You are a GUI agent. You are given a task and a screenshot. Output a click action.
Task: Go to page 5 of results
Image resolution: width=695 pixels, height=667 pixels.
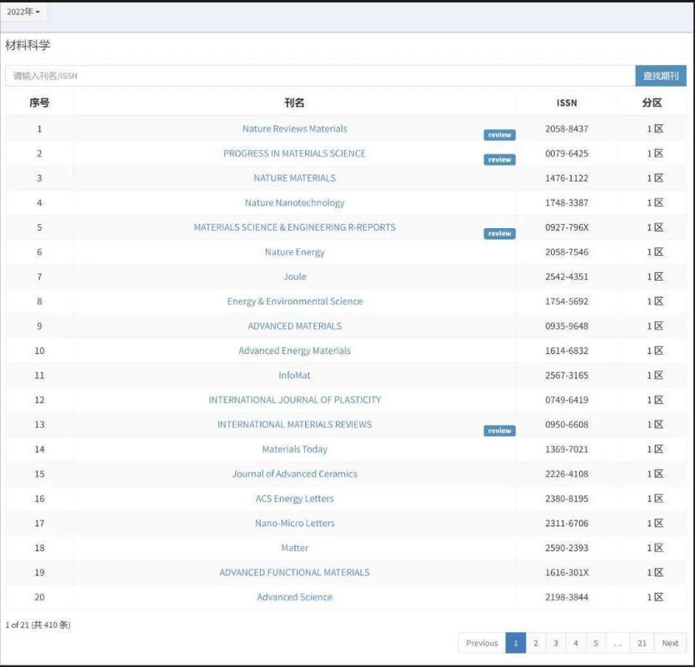(596, 643)
